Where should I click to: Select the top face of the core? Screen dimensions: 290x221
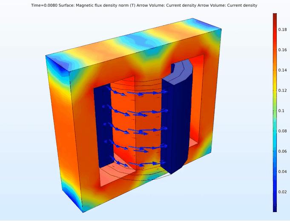pos(132,40)
